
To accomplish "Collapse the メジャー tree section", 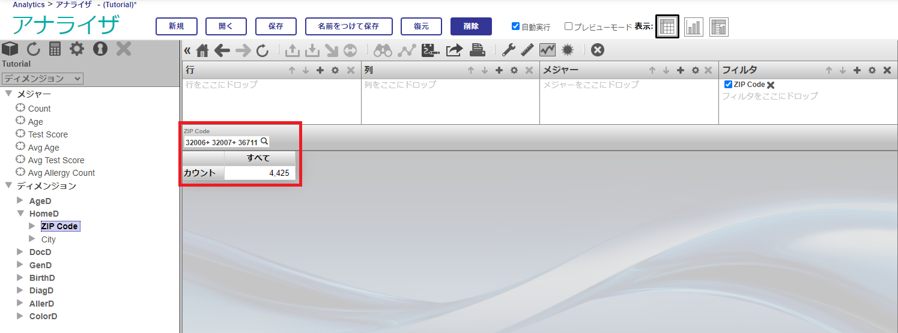I will [8, 94].
